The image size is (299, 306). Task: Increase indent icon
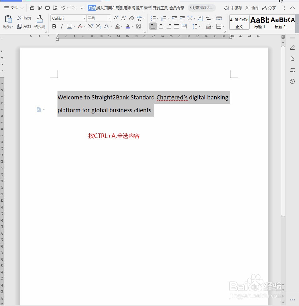click(182, 18)
